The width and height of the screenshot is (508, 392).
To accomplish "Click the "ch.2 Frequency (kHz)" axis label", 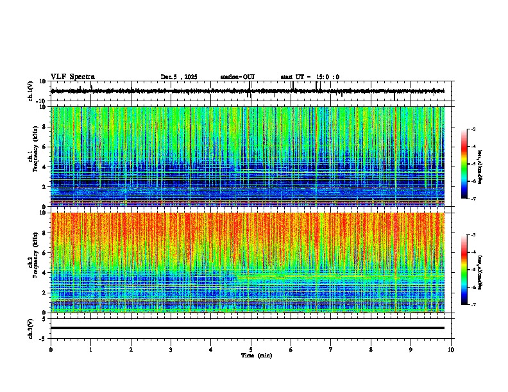I will pos(33,255).
